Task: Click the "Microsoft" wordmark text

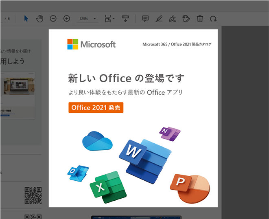Action: (98, 44)
